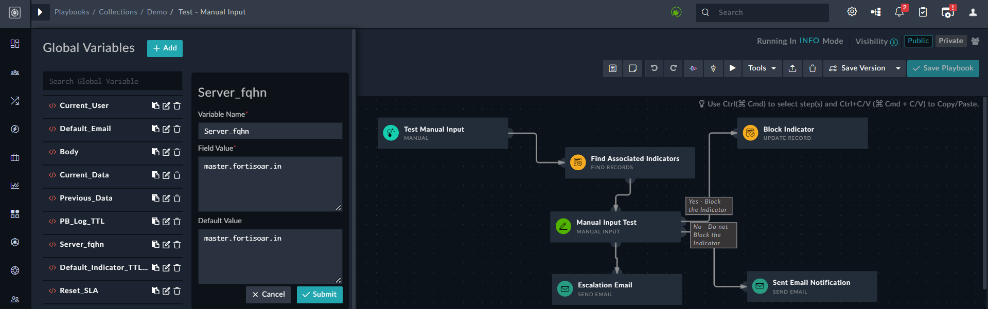This screenshot has height=309, width=988.
Task: Set visibility to Private
Action: coord(950,41)
